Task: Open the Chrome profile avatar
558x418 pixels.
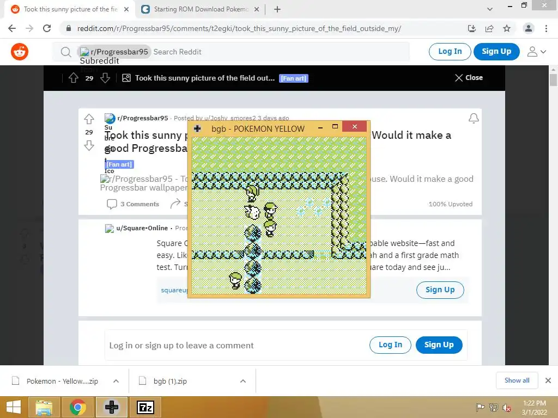Action: pos(529,28)
